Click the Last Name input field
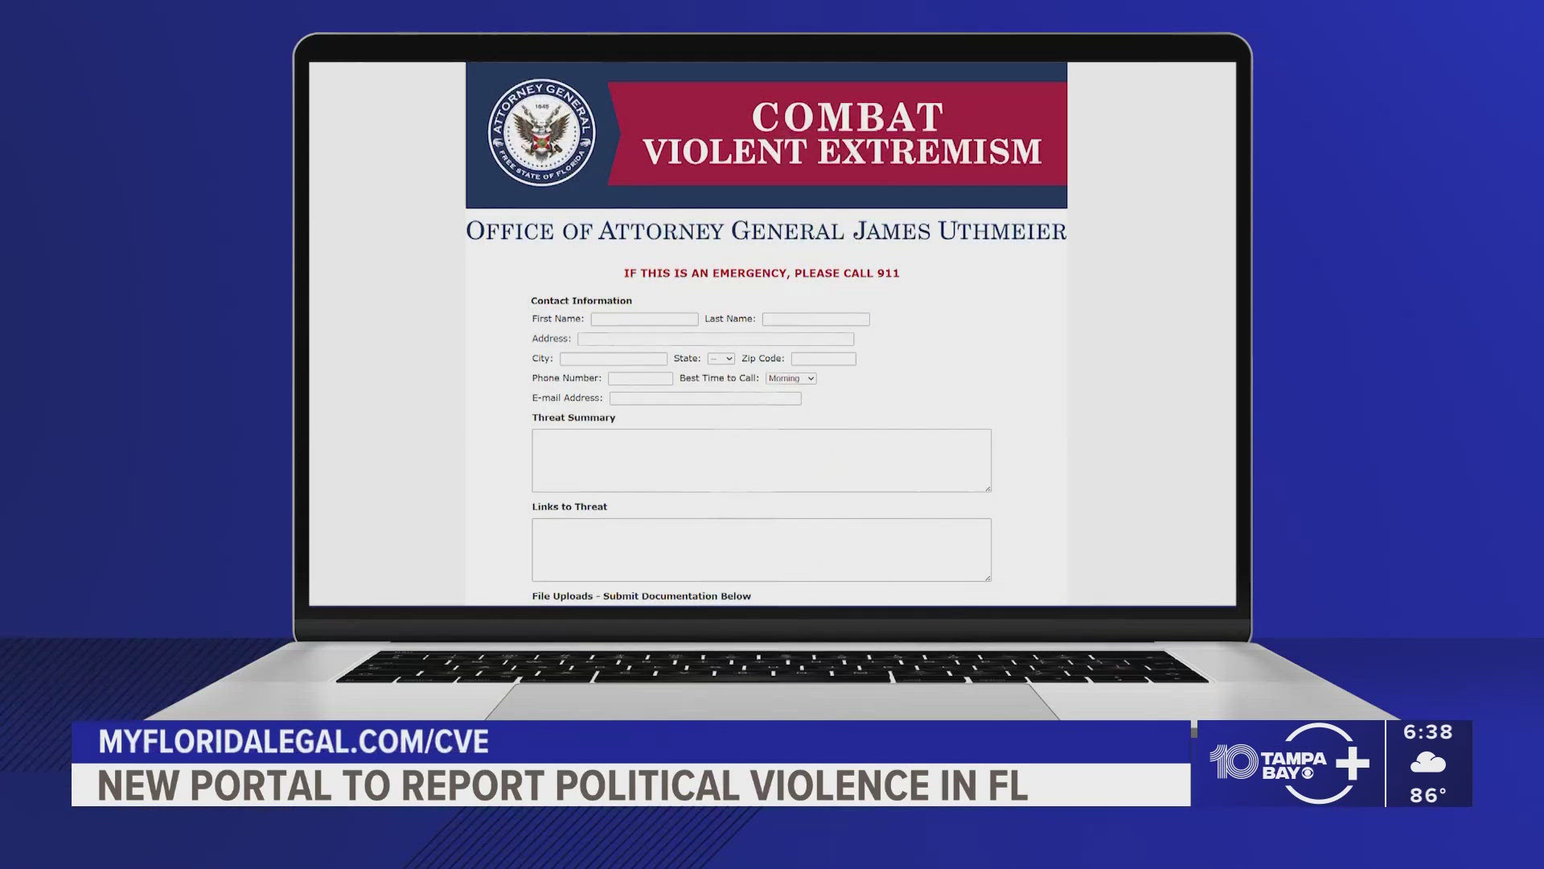The height and width of the screenshot is (869, 1544). pos(815,319)
